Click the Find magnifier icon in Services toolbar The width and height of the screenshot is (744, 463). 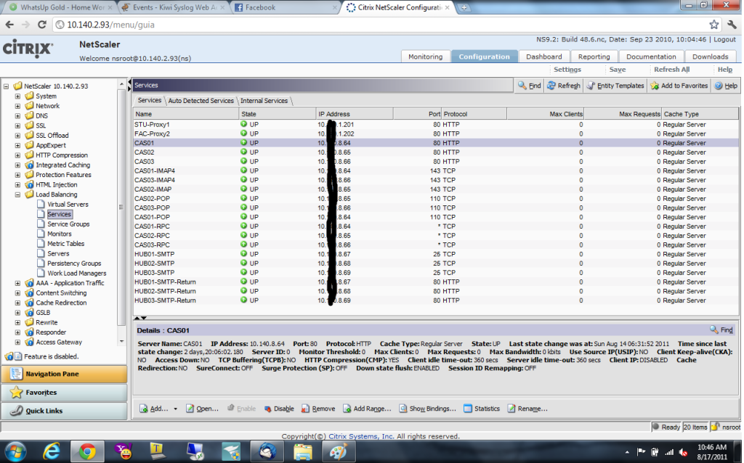(x=522, y=86)
